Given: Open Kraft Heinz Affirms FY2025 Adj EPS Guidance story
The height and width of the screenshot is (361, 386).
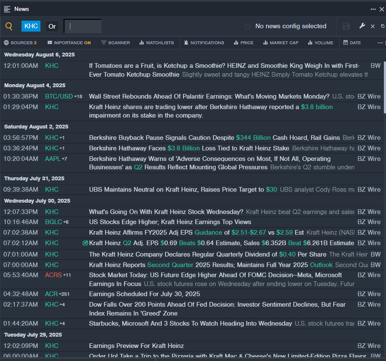Looking at the screenshot, I should click(196, 233).
